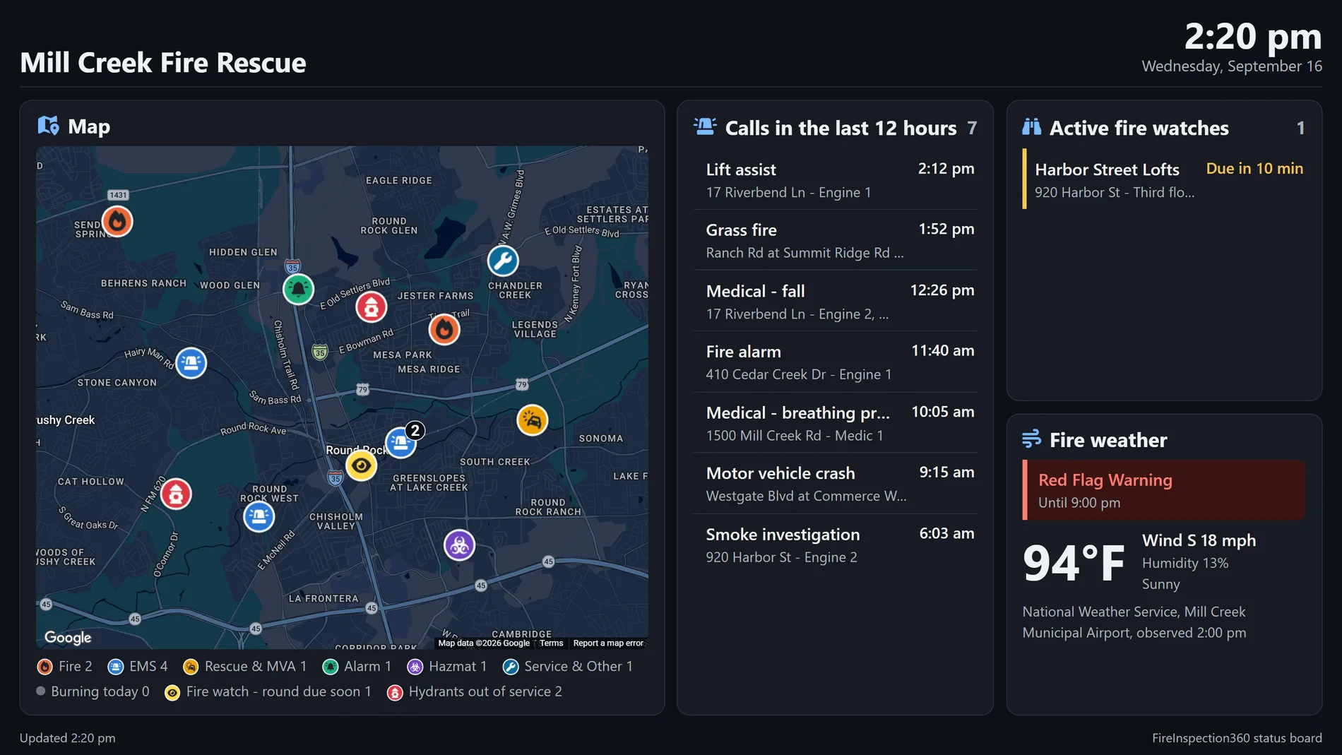1342x755 pixels.
Task: Click the EMS 4 legend item
Action: [138, 667]
